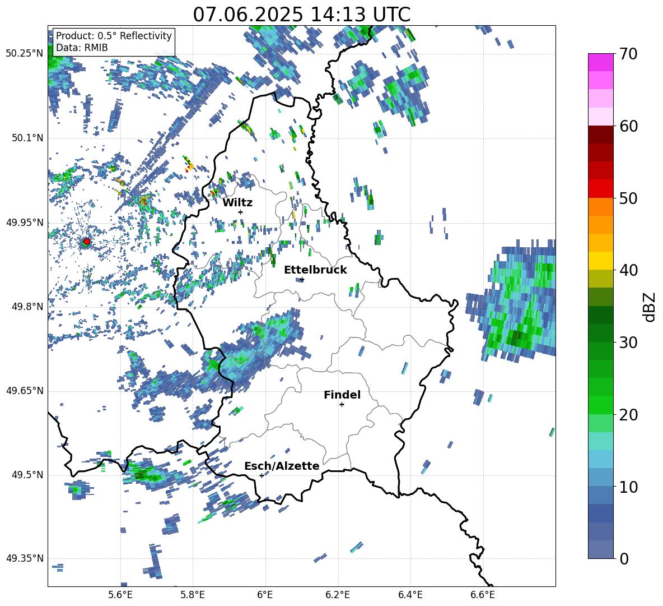Select the Findel label
Image resolution: width=663 pixels, height=606 pixels.
coord(342,395)
